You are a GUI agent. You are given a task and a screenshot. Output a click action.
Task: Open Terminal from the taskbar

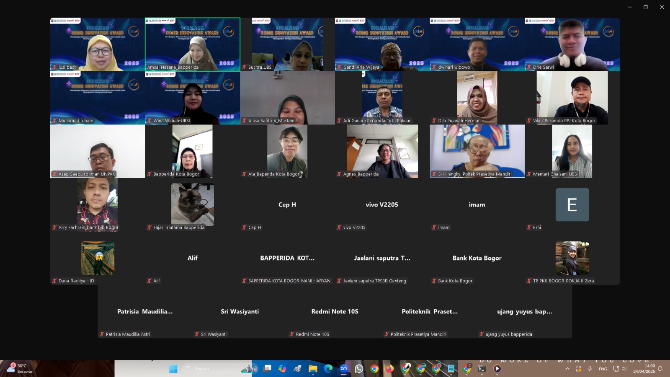(482, 369)
